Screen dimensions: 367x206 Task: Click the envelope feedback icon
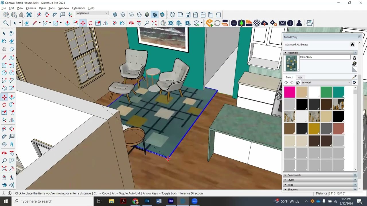282,23
